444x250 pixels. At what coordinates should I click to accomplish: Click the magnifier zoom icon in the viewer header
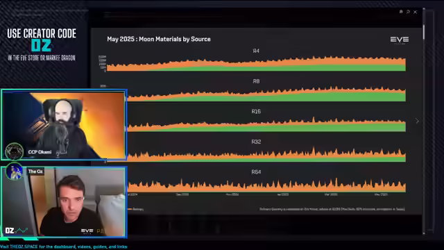(x=408, y=12)
